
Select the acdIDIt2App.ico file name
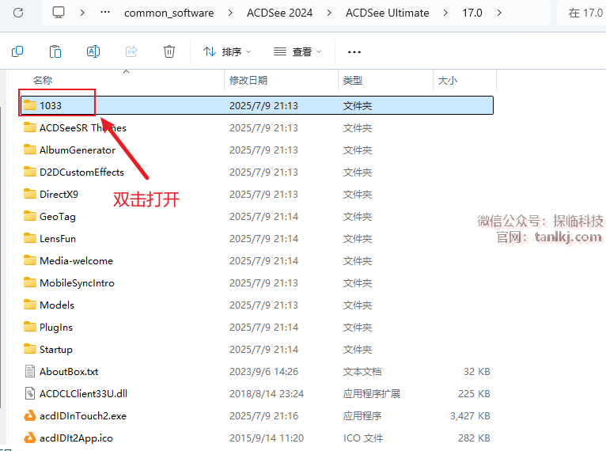[76, 438]
